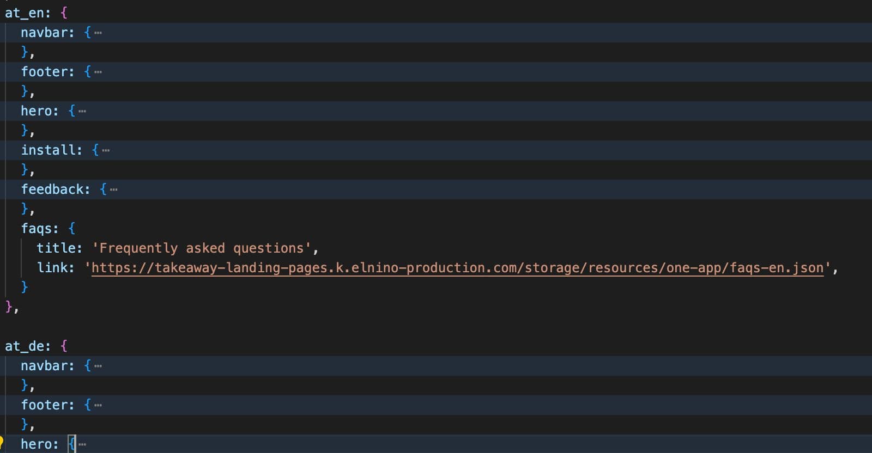Place cursor on the faqs key
This screenshot has width=872, height=453.
[36, 229]
